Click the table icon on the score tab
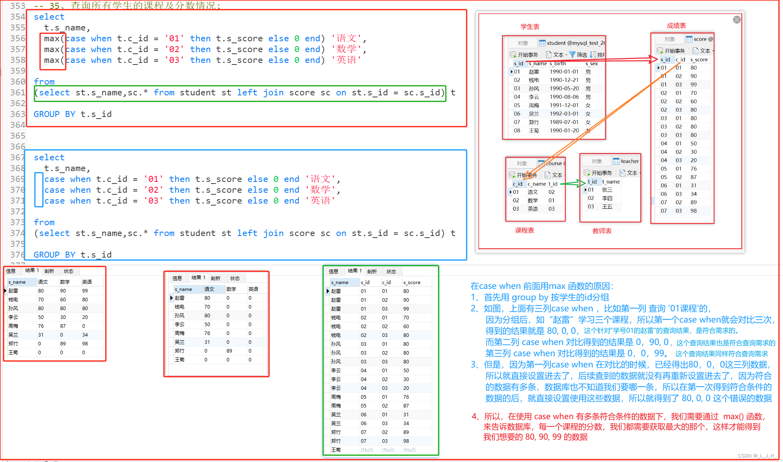The height and width of the screenshot is (462, 783). [689, 39]
